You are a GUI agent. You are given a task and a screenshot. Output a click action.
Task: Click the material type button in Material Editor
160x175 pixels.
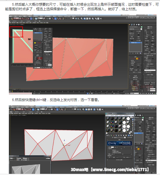pos(129,137)
